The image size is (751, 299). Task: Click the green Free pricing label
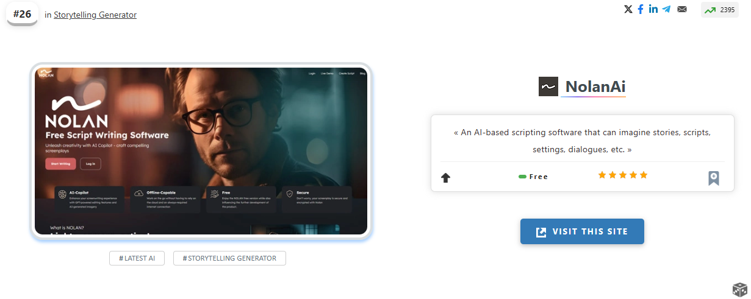[533, 177]
